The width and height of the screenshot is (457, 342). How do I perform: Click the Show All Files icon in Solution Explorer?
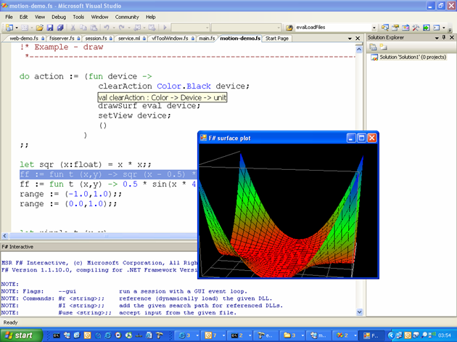coord(383,47)
